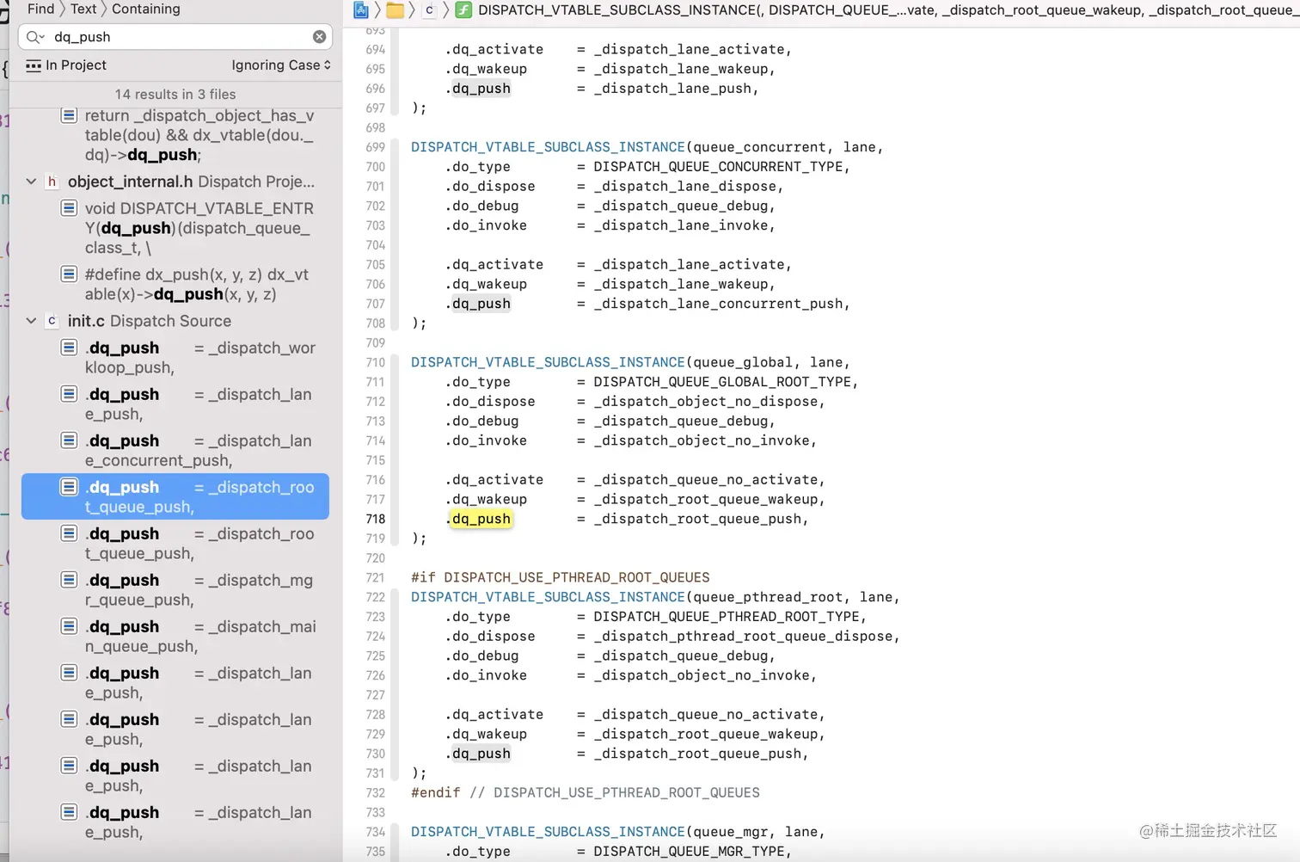The image size is (1300, 862).
Task: Select the _dispatch_workloop_push search result
Action: (x=175, y=358)
